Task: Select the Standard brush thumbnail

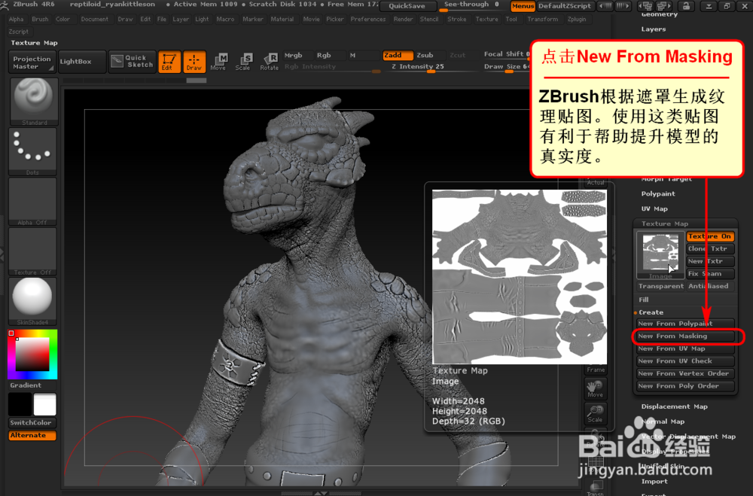Action: click(x=34, y=102)
